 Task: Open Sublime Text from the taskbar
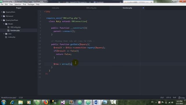(71, 102)
